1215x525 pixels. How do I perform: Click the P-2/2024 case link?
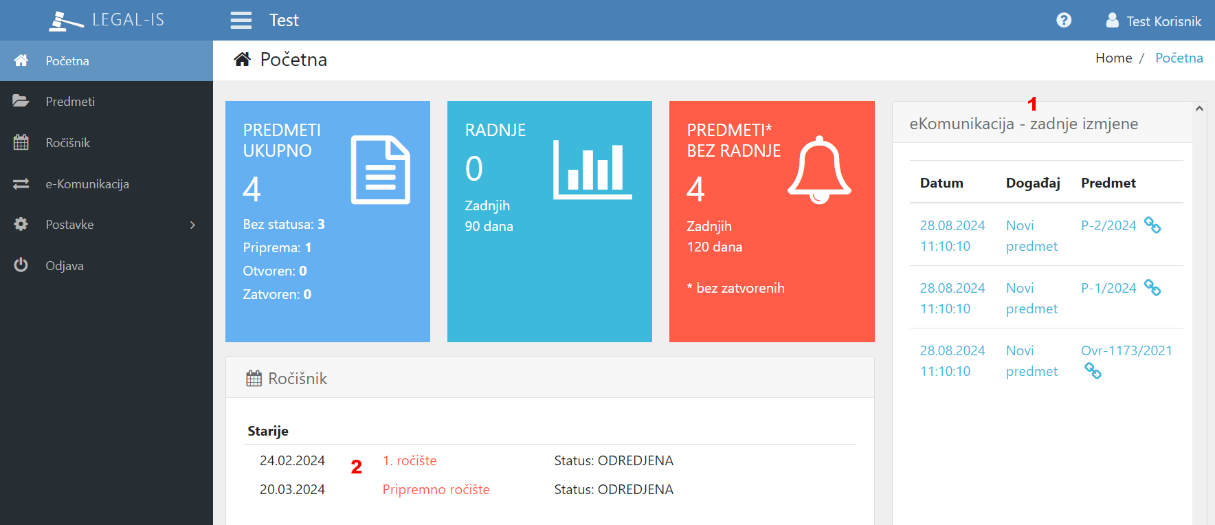point(1108,225)
